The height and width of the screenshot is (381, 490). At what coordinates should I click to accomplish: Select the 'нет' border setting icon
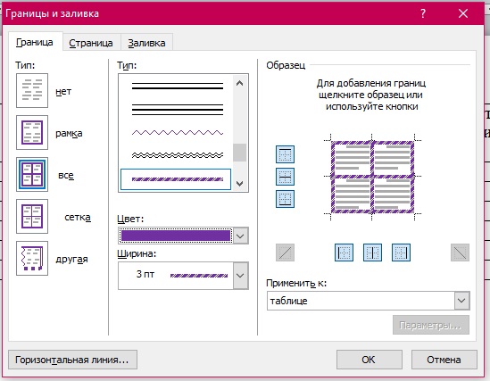[32, 91]
